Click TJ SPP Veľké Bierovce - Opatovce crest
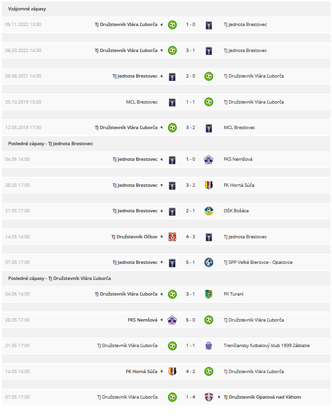 coord(209,262)
